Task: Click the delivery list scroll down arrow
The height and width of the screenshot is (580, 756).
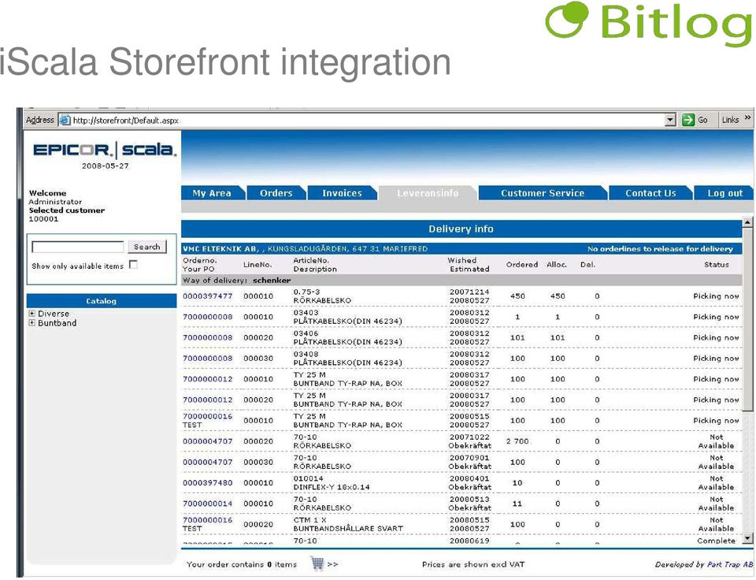Action: click(747, 538)
